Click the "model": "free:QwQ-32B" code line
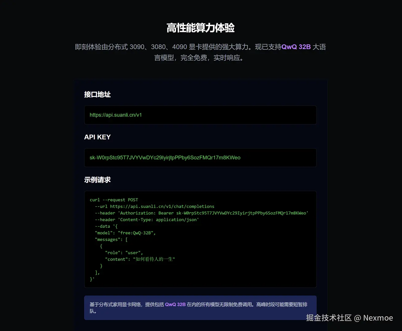This screenshot has width=402, height=331. [x=125, y=233]
